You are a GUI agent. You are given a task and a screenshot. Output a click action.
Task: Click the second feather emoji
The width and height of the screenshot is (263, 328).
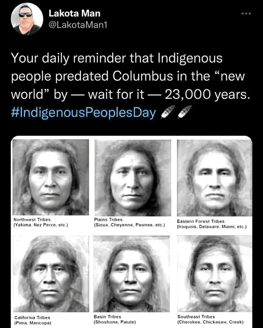(185, 112)
